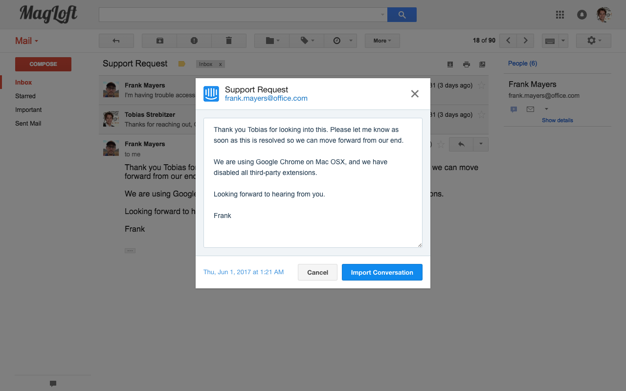Click Tobias Strebitzer avatar

111,119
